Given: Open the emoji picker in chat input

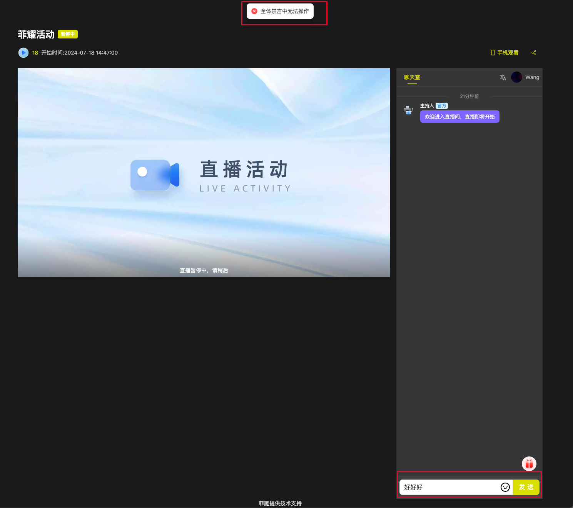Looking at the screenshot, I should (x=505, y=487).
